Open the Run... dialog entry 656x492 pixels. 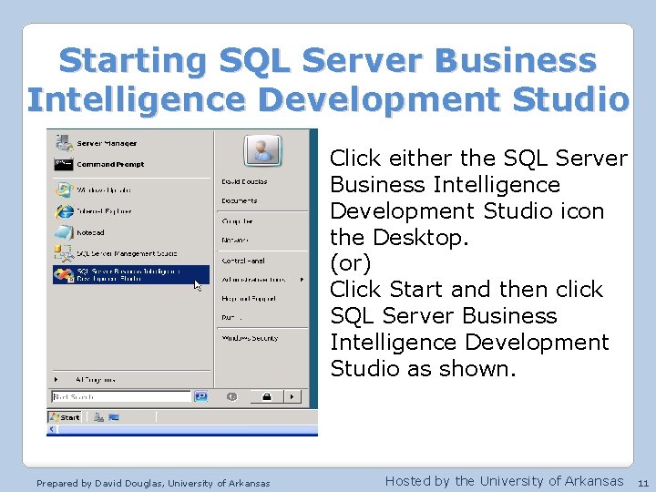point(231,318)
